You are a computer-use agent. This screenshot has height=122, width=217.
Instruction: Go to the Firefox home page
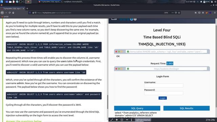point(13,13)
